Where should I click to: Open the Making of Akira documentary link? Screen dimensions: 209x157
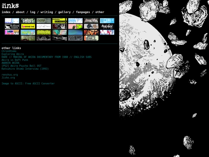46,57
